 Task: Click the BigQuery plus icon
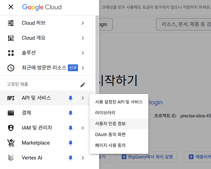pyautogui.click(x=124, y=157)
